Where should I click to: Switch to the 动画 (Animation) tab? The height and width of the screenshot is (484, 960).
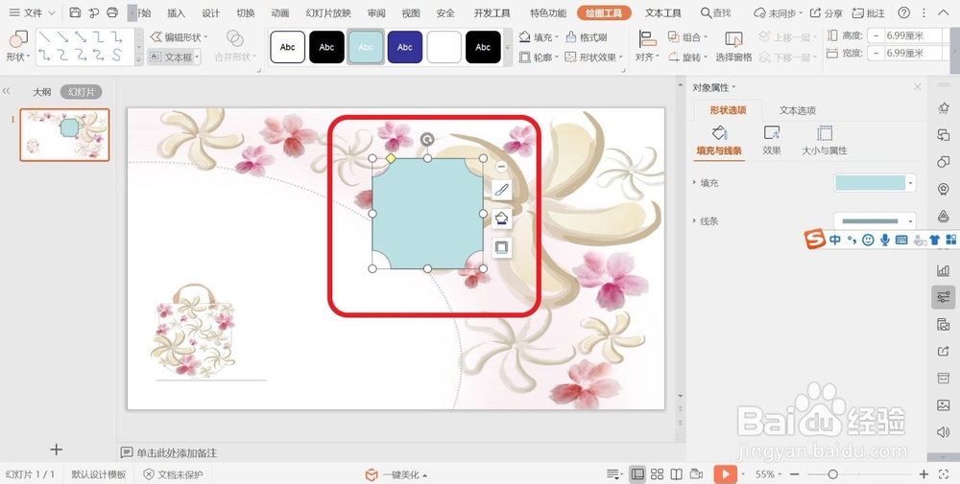(x=280, y=12)
